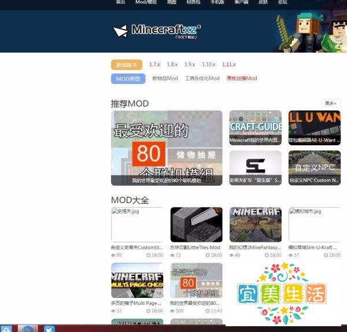Open the 我的幻想2MineFantasy... title link
This screenshot has height=332, width=347.
click(x=255, y=248)
